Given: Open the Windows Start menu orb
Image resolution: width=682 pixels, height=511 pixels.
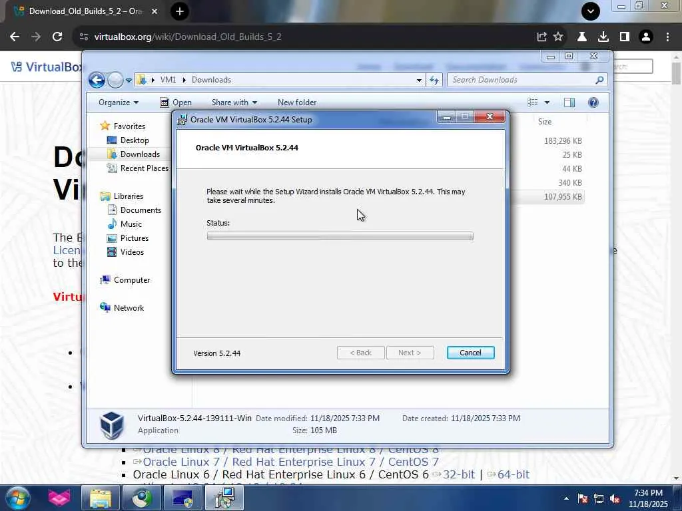Looking at the screenshot, I should (18, 498).
